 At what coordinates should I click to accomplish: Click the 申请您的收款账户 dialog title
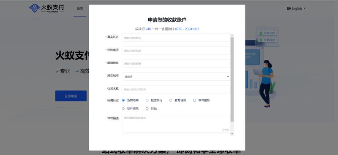(167, 20)
